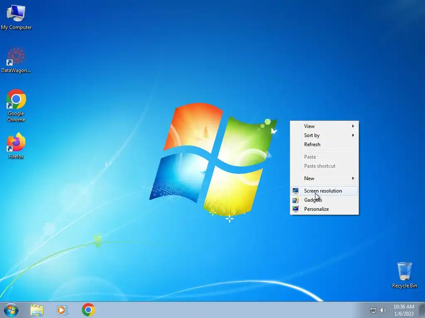Select the Firefox desktop shortcut
Viewport: 425px width, 318px height.
coord(16,145)
